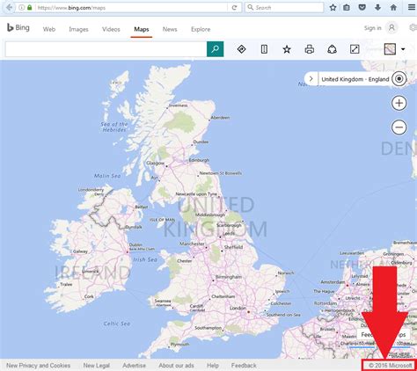Screen dimensions: 417x371
Task: Click the Sheffield label on the map
Action: pos(233,247)
